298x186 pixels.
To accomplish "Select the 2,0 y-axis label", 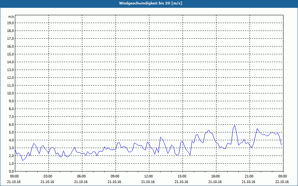I will pos(12,155).
